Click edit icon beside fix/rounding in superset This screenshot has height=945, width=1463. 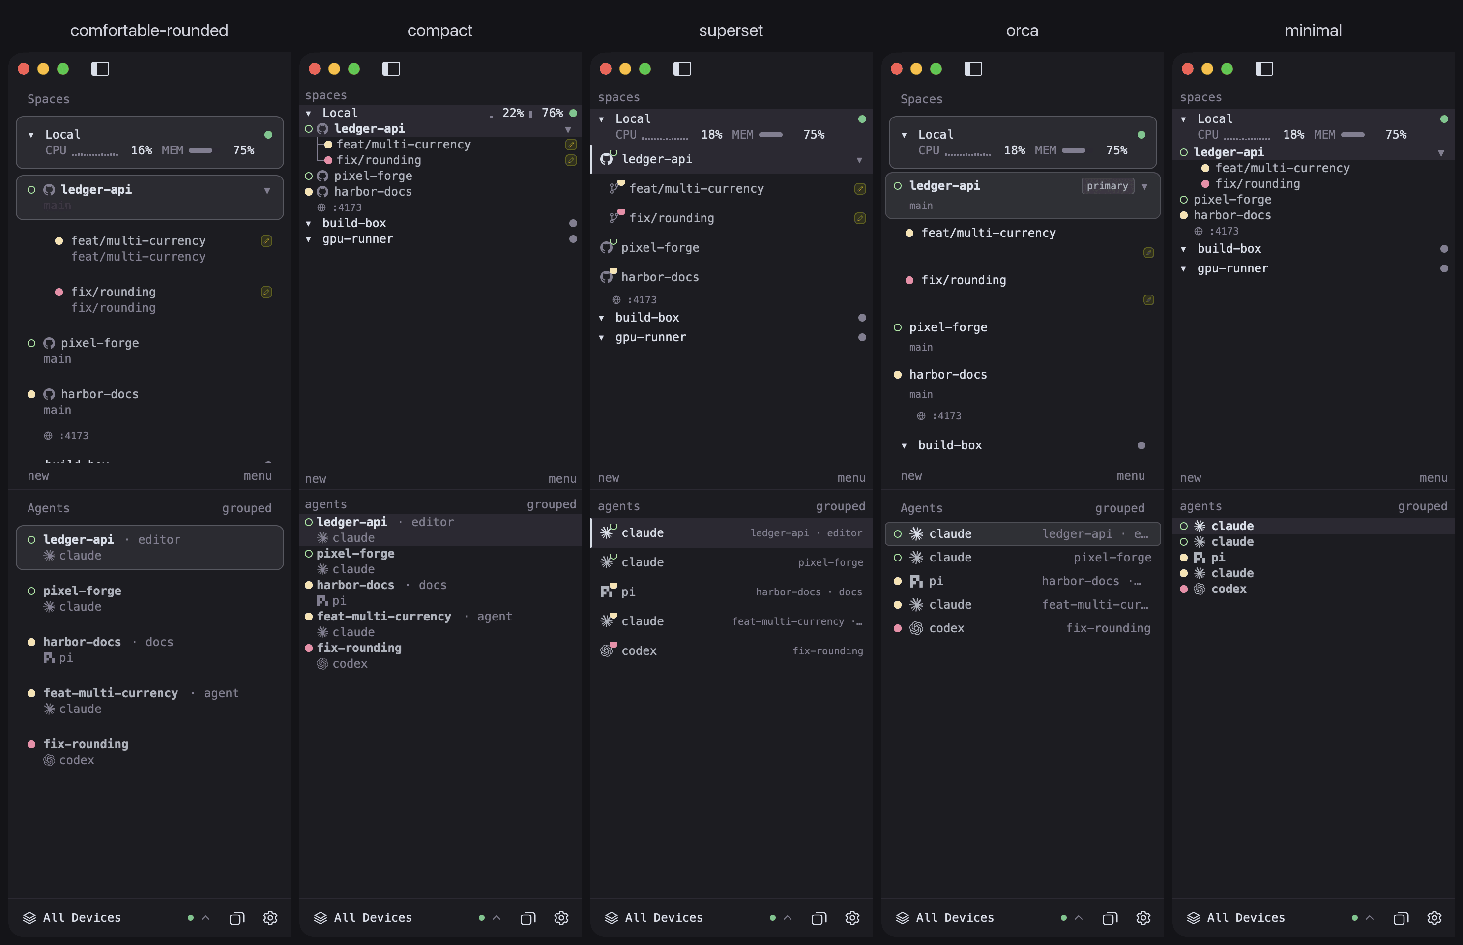[860, 218]
